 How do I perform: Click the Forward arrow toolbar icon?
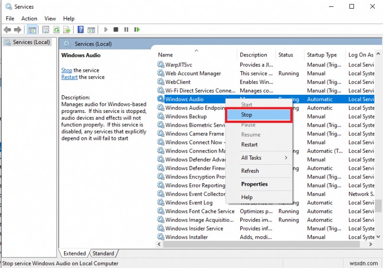pos(18,30)
